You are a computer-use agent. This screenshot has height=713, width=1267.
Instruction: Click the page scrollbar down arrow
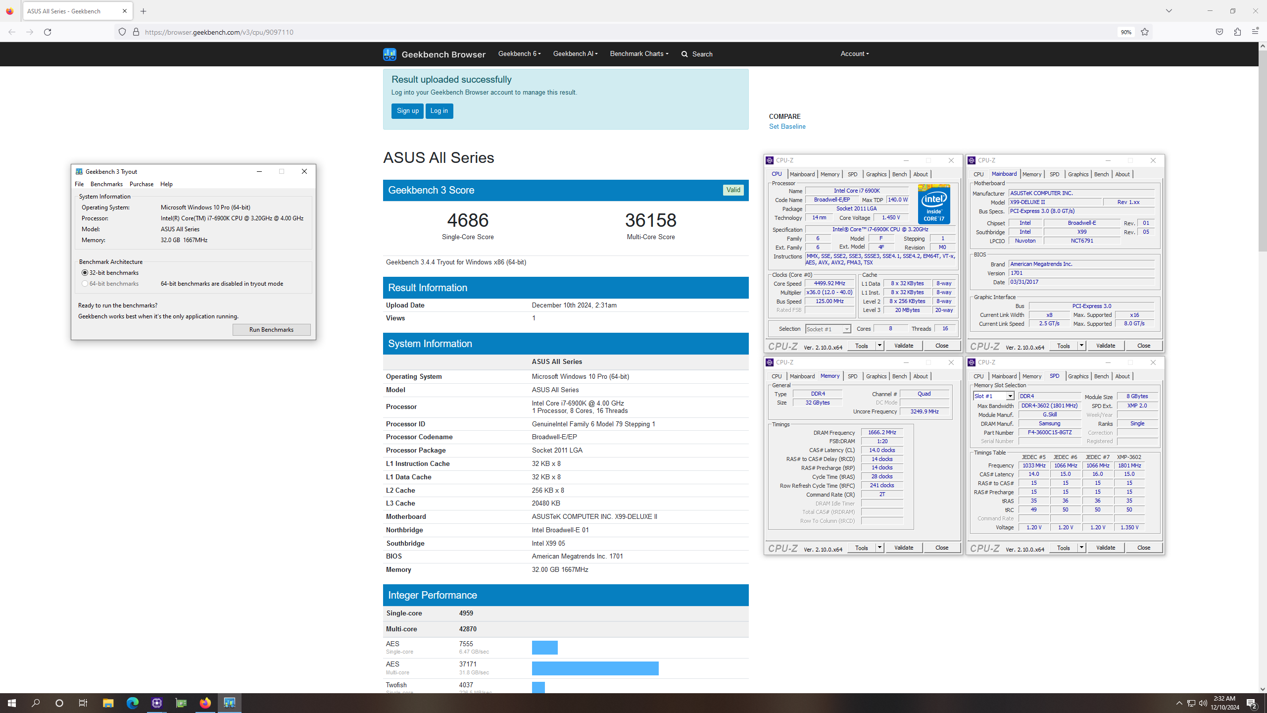tap(1263, 689)
